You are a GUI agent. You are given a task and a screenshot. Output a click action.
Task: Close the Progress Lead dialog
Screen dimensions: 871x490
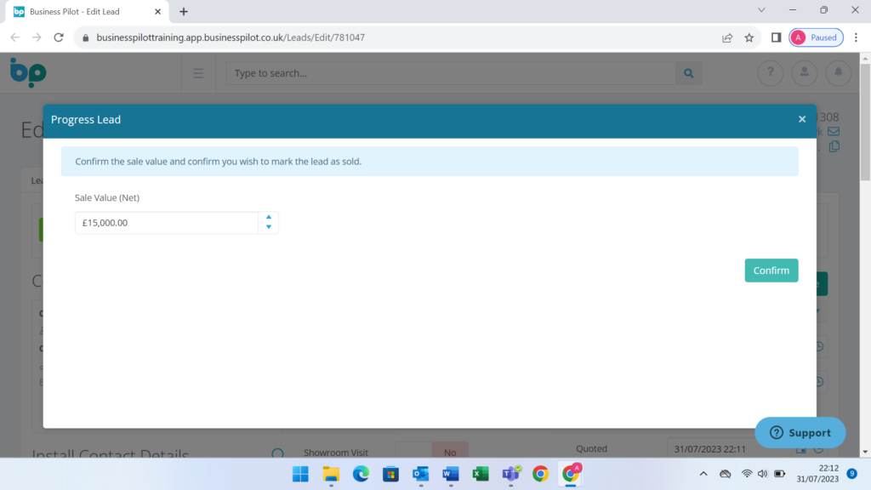(x=801, y=120)
